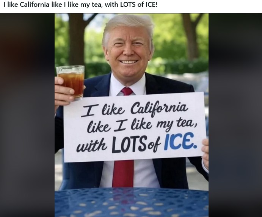Click the blue word "ICE." on the sign
The height and width of the screenshot is (217, 262).
click(180, 141)
